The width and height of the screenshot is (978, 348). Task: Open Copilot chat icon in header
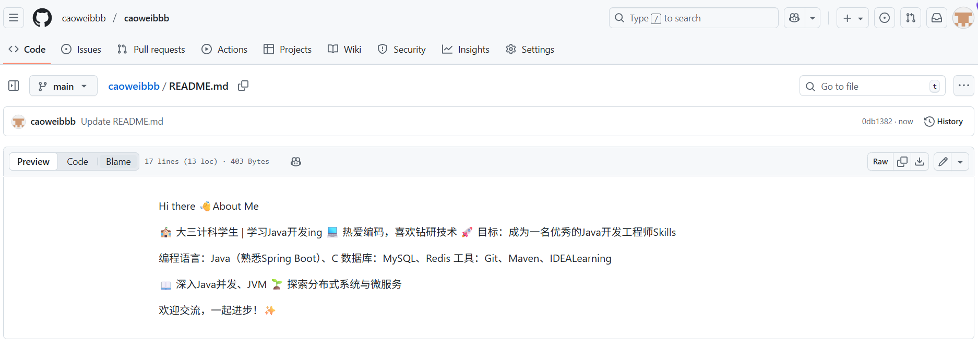pyautogui.click(x=794, y=18)
